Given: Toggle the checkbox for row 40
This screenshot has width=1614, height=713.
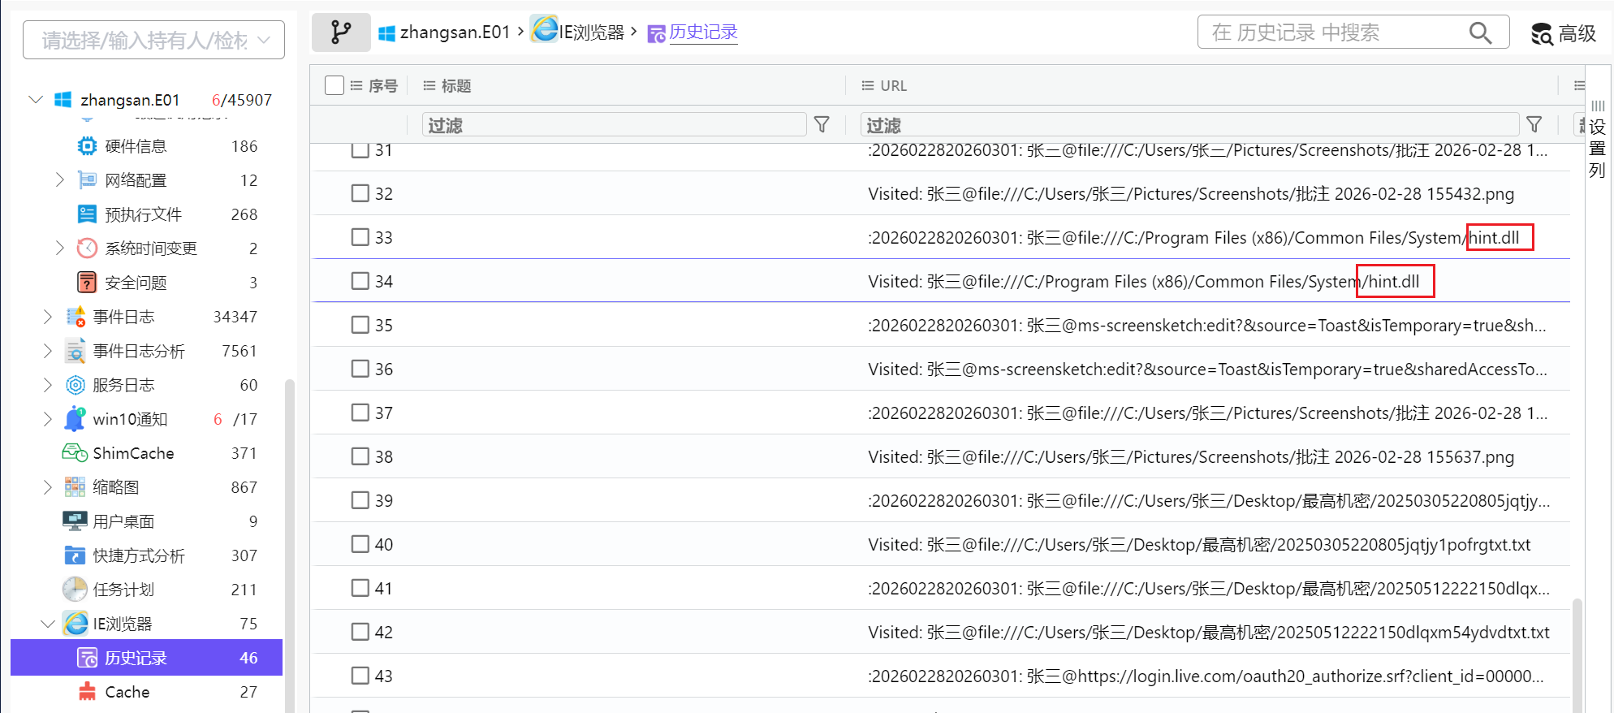Looking at the screenshot, I should click(360, 544).
